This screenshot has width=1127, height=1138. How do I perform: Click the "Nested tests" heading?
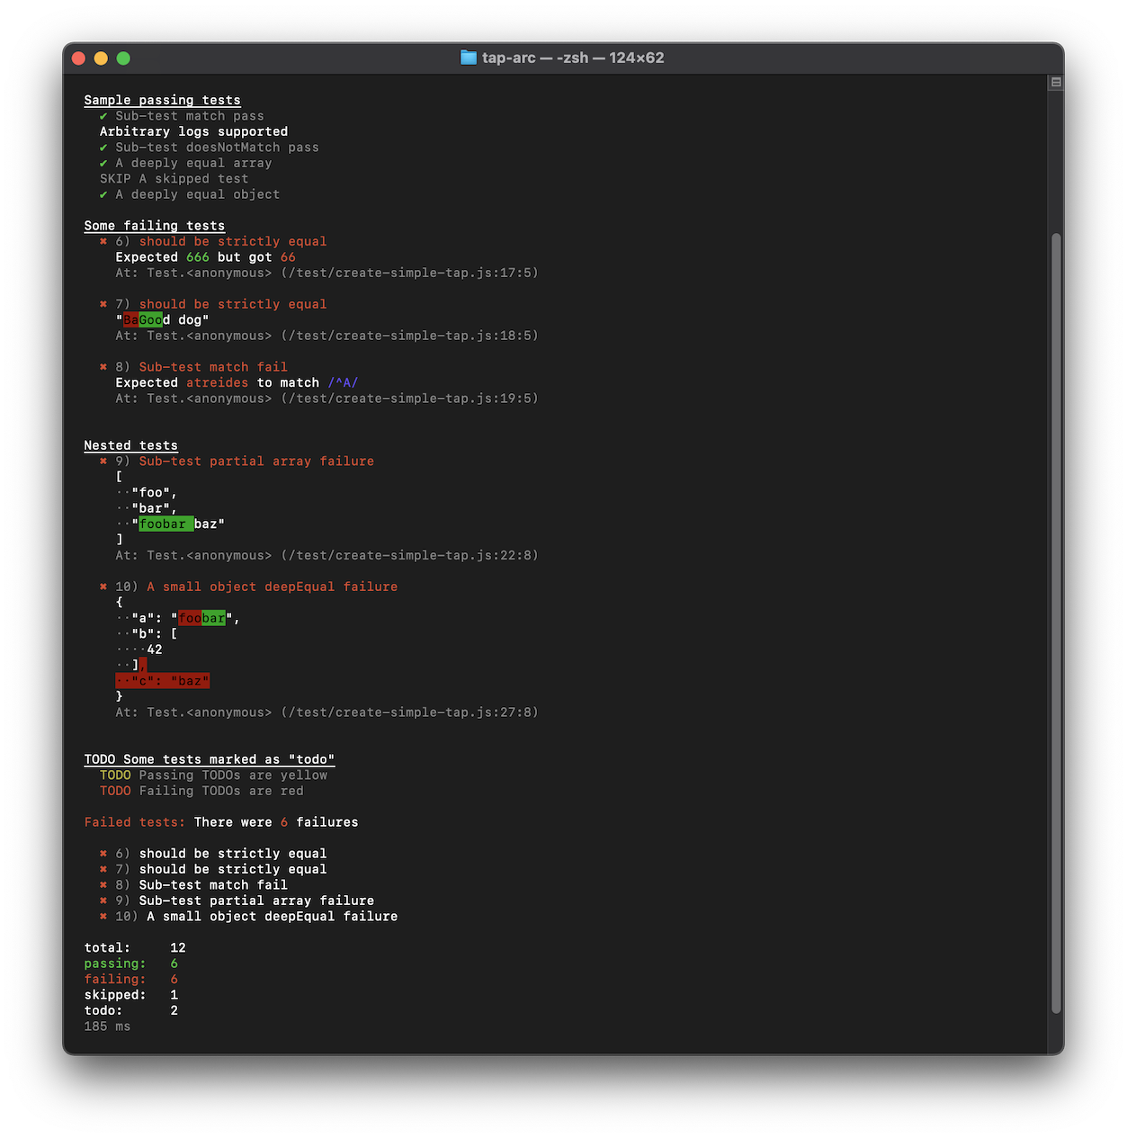(130, 445)
